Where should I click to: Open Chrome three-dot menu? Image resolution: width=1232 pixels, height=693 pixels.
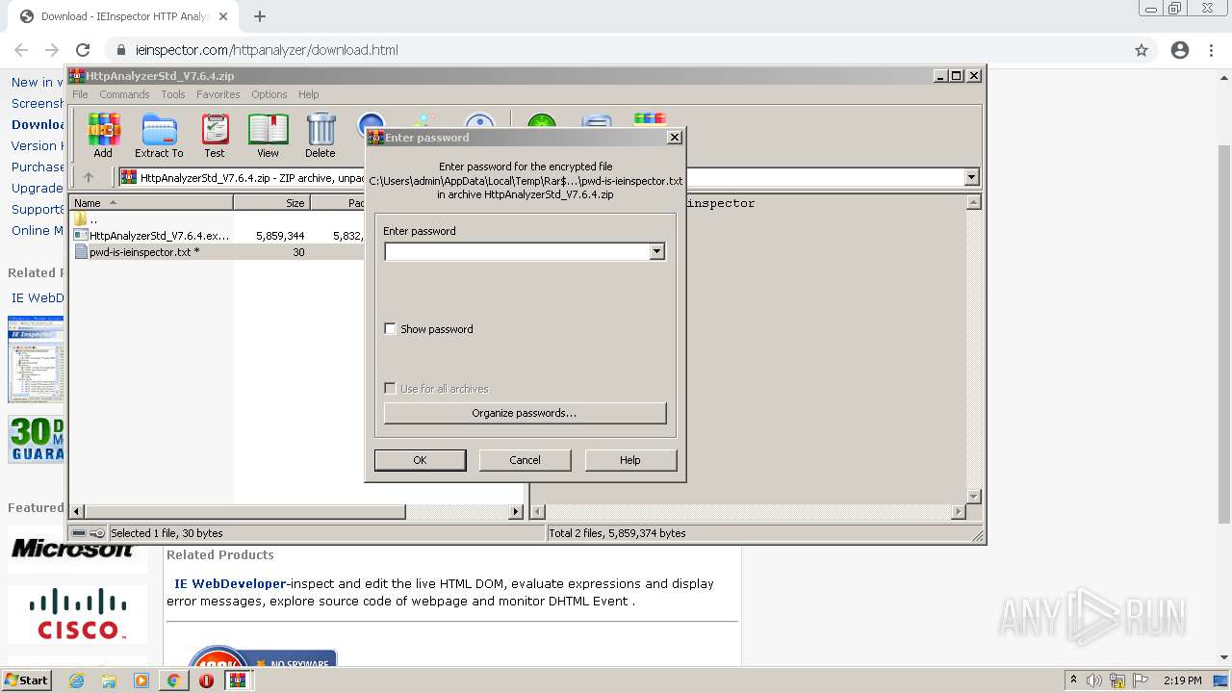[1211, 50]
